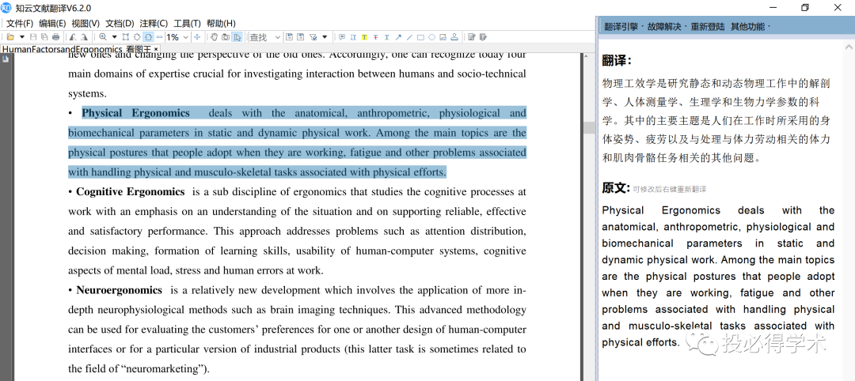Select the ellipse drawing tool
855x381 pixels.
coord(432,37)
